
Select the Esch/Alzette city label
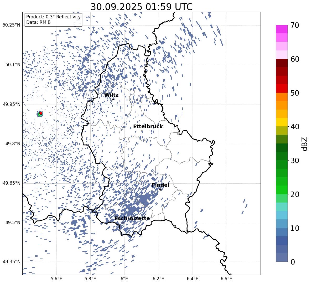(x=132, y=218)
